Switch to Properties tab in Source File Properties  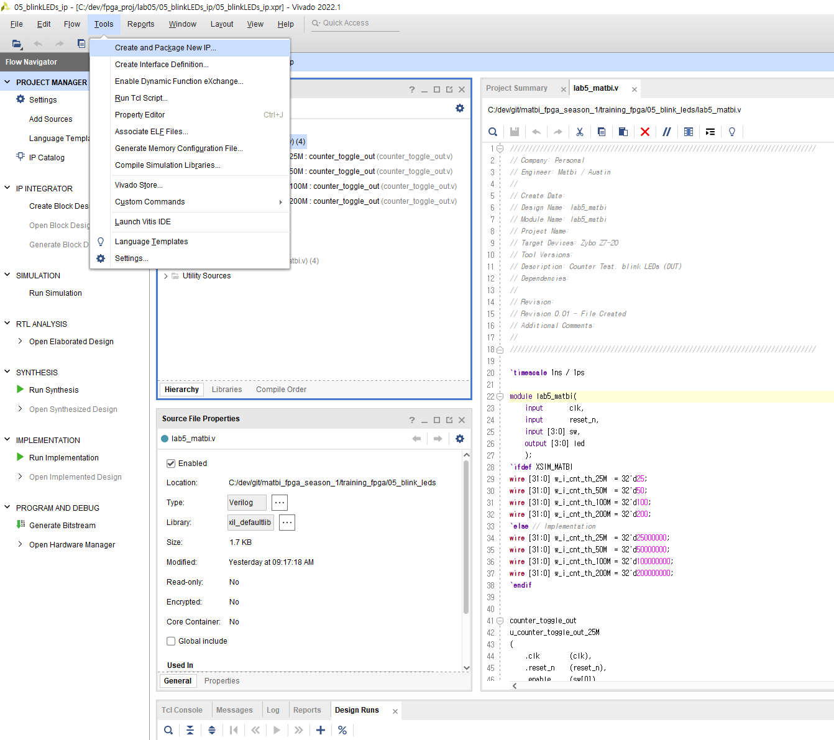pos(222,681)
